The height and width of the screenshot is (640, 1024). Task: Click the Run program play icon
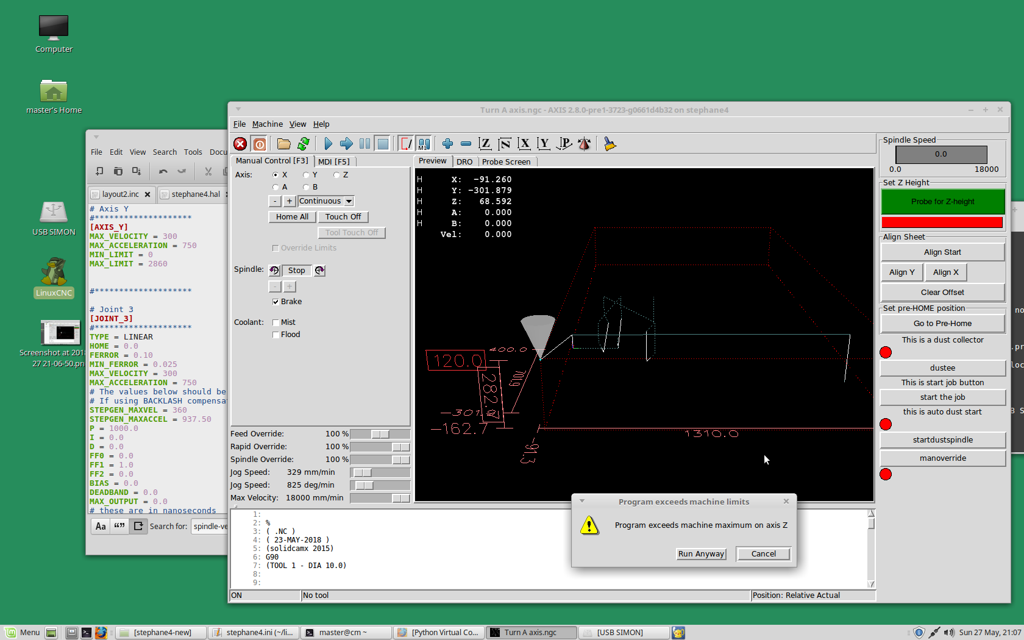point(328,144)
